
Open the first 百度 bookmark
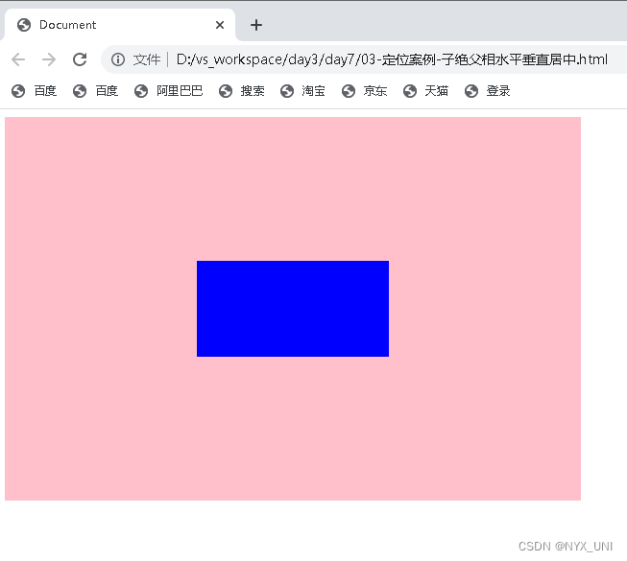tap(34, 91)
